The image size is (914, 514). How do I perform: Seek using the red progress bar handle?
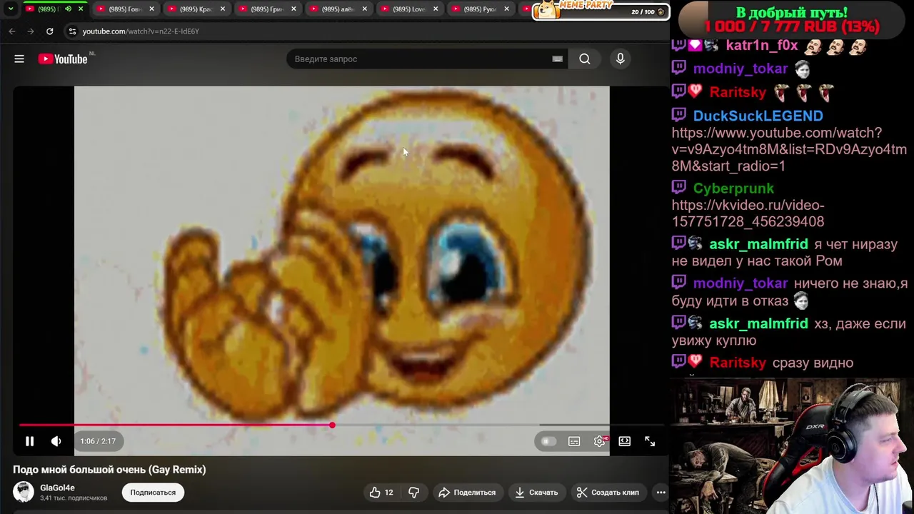332,425
